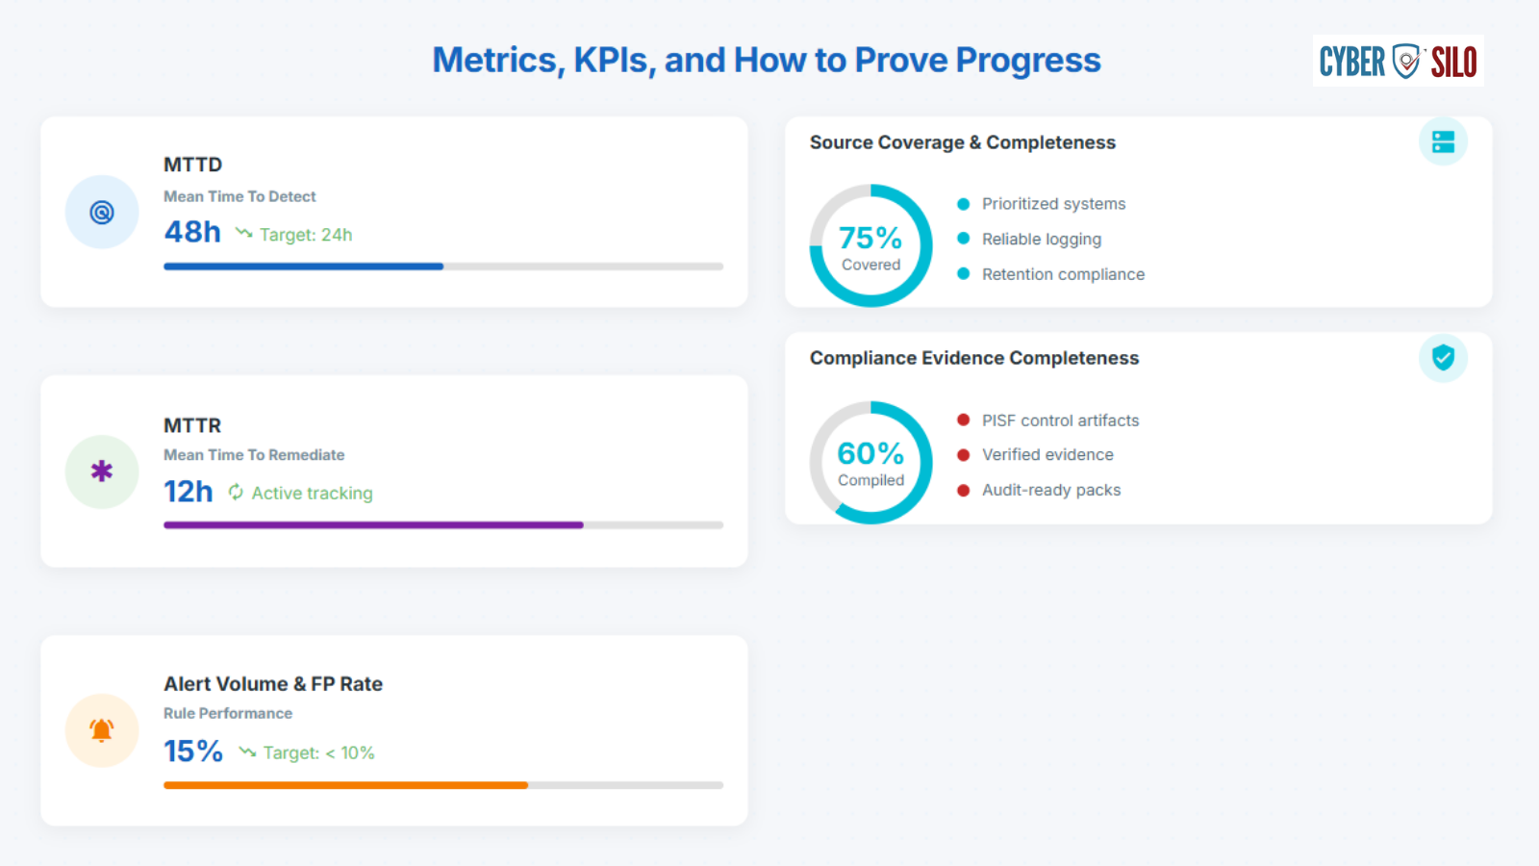Click the orange FP Rate progress bar

point(443,785)
